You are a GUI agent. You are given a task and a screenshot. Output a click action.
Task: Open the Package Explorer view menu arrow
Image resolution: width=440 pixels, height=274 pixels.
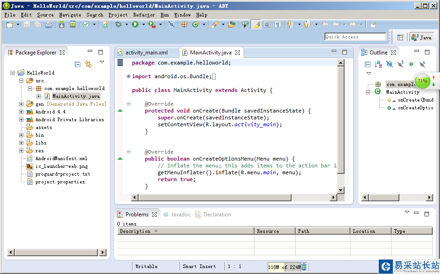coord(102,63)
